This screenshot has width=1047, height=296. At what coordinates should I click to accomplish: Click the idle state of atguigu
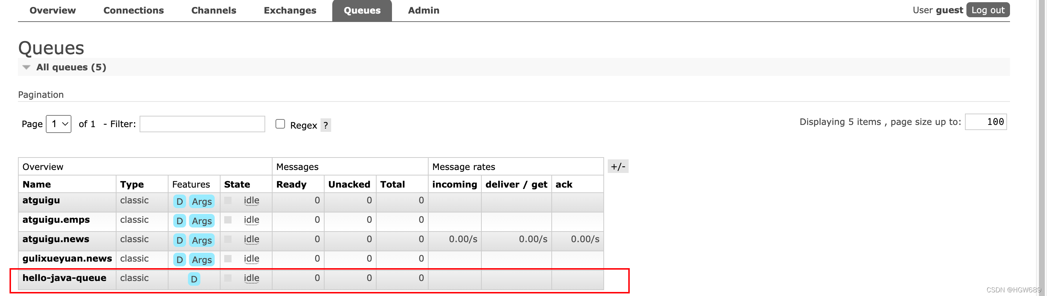(x=251, y=200)
